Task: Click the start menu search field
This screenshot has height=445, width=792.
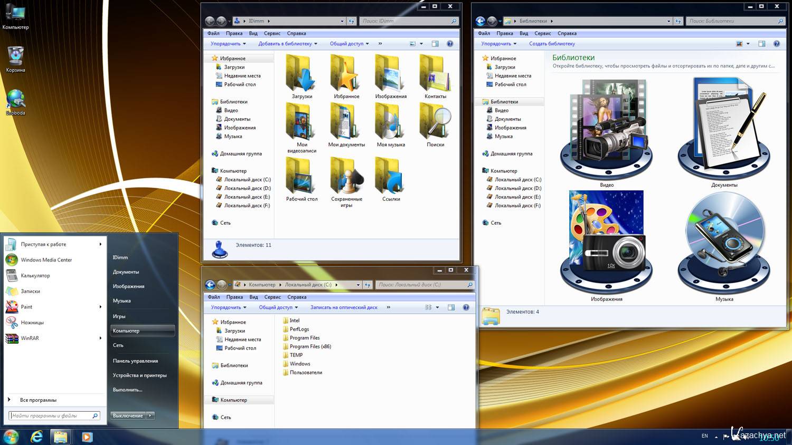Action: [x=51, y=415]
